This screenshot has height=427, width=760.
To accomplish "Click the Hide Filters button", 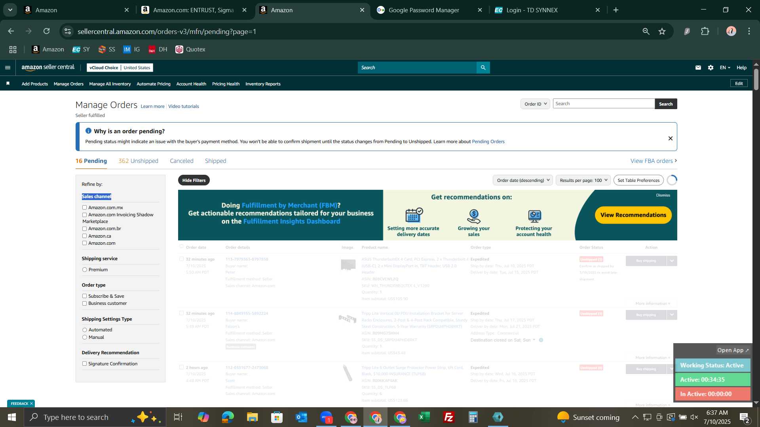I will click(x=194, y=180).
